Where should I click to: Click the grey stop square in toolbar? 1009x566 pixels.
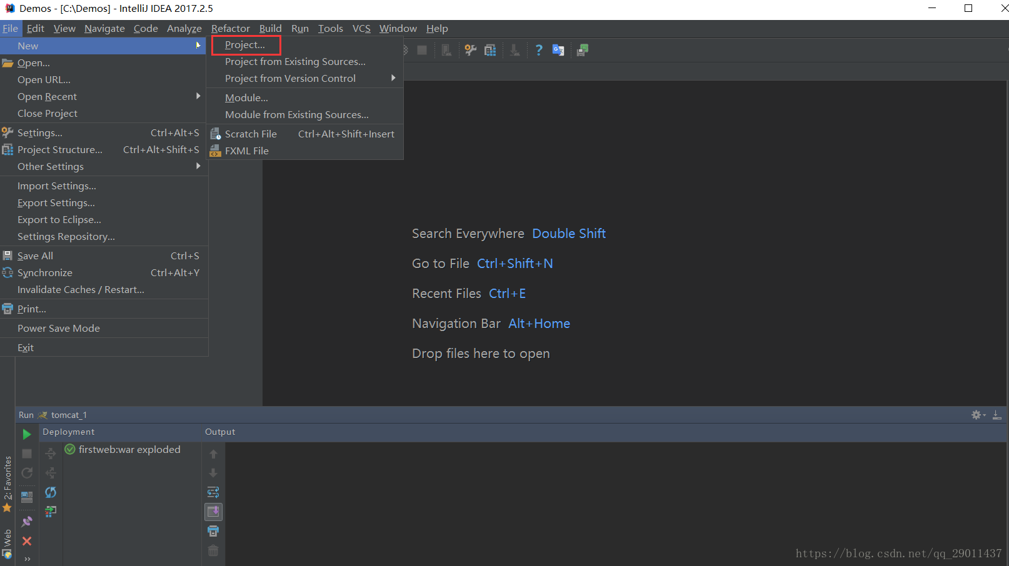pyautogui.click(x=422, y=50)
